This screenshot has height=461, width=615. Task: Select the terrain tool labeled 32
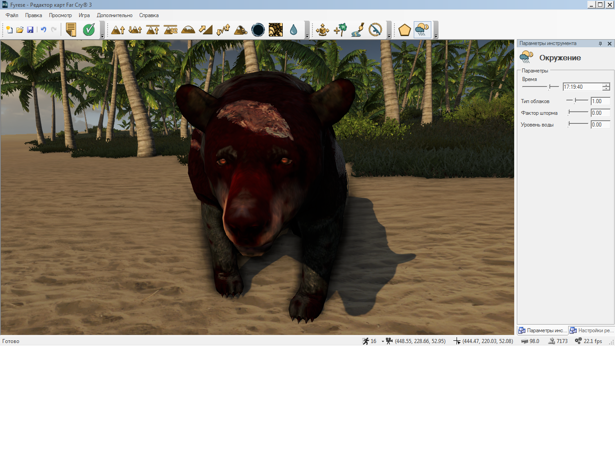pyautogui.click(x=171, y=30)
